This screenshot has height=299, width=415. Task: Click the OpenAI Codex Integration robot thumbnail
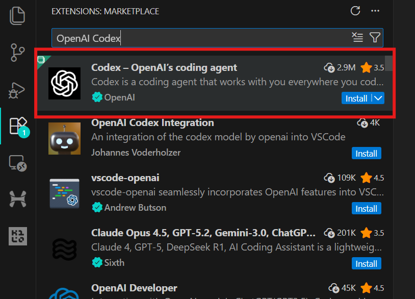pyautogui.click(x=64, y=138)
